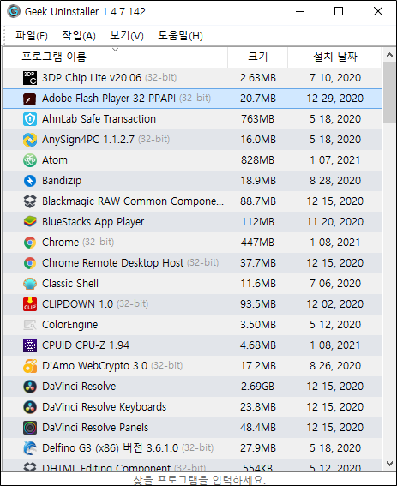Click the 828MB size of Atom
The height and width of the screenshot is (486, 397).
[258, 160]
